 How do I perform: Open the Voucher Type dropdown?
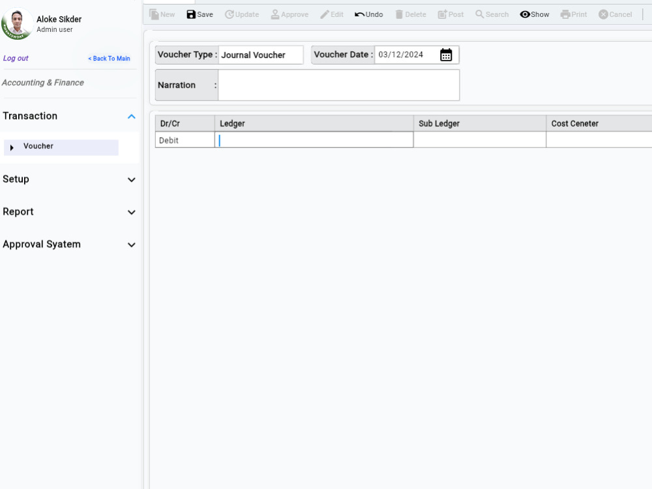(261, 55)
